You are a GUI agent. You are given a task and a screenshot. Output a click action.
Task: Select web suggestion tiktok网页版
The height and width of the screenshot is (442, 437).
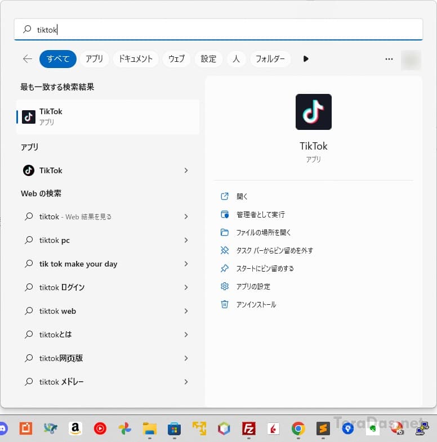61,358
